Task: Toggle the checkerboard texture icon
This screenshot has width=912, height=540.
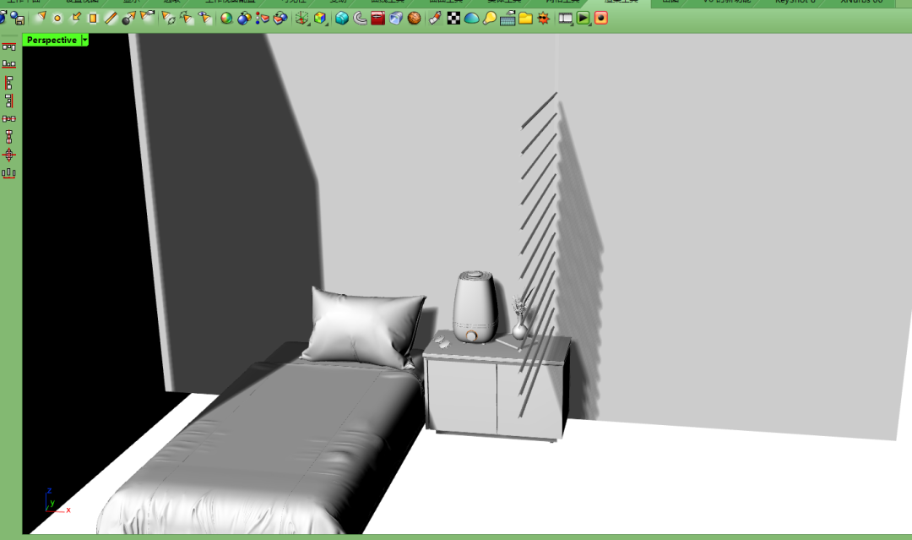Action: point(453,18)
